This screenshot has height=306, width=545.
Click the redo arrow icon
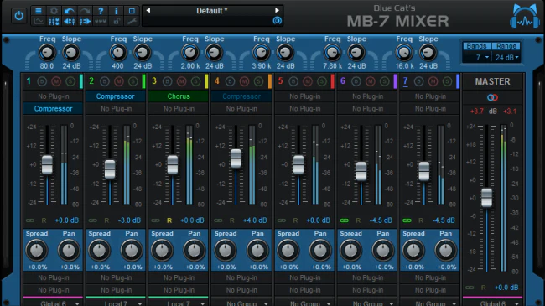pyautogui.click(x=85, y=11)
